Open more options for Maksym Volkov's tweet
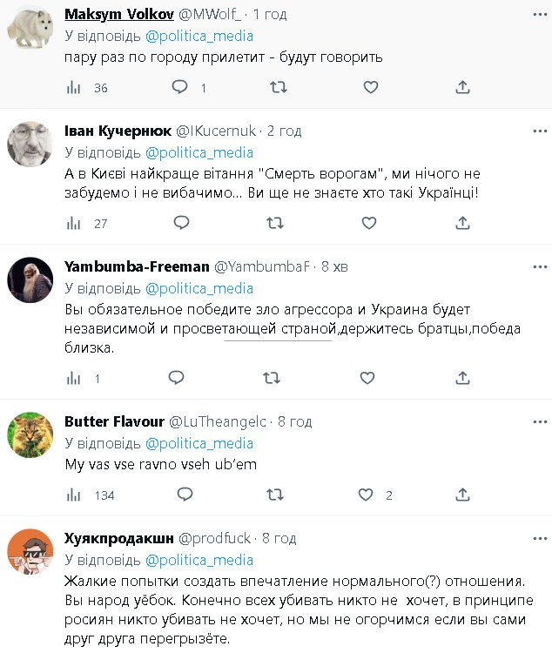Viewport: 552px width, 653px height. tap(539, 16)
